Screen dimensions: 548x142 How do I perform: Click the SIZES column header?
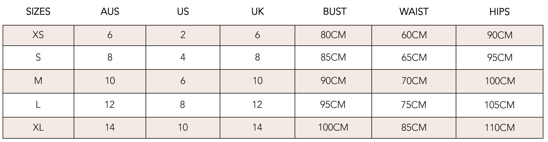[38, 12]
